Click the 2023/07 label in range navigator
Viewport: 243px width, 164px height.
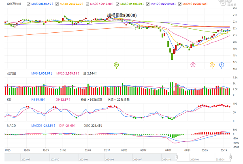pyautogui.click(x=26, y=160)
